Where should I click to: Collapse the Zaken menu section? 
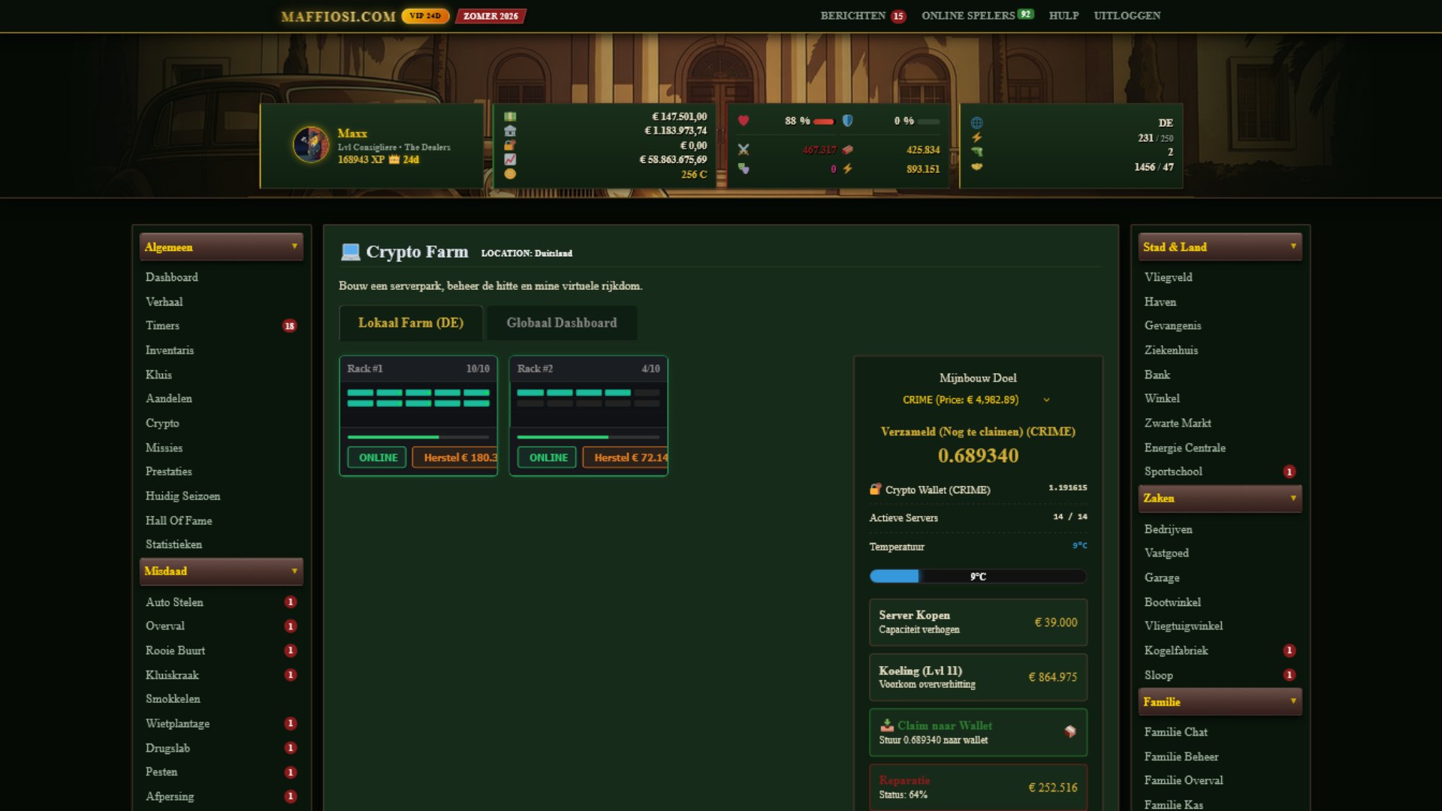tap(1220, 498)
